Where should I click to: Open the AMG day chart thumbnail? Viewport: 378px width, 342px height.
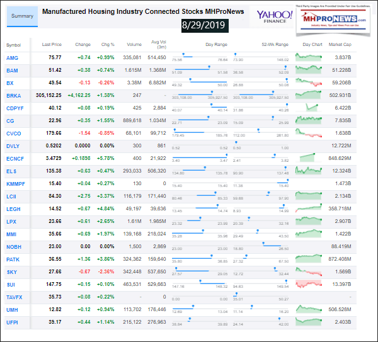[309, 57]
